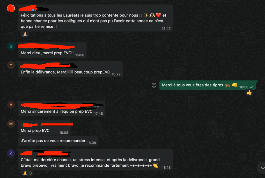The image size is (265, 178).
Task: Click the sender name above "C'était ma dernière chance"
Action: pyautogui.click(x=46, y=153)
